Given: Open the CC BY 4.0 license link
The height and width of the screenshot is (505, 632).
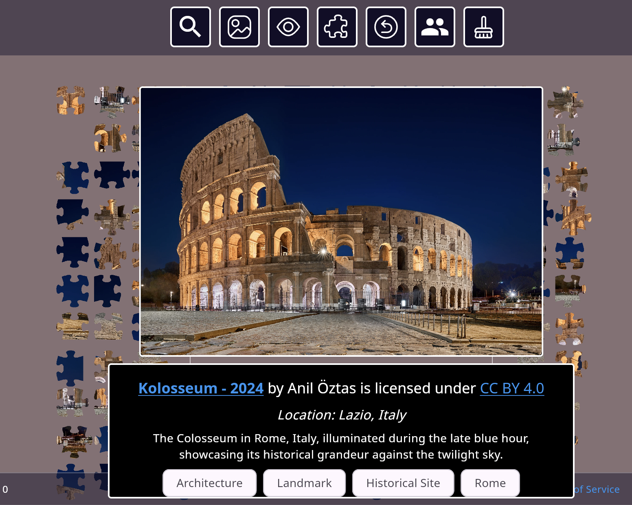Looking at the screenshot, I should (512, 388).
